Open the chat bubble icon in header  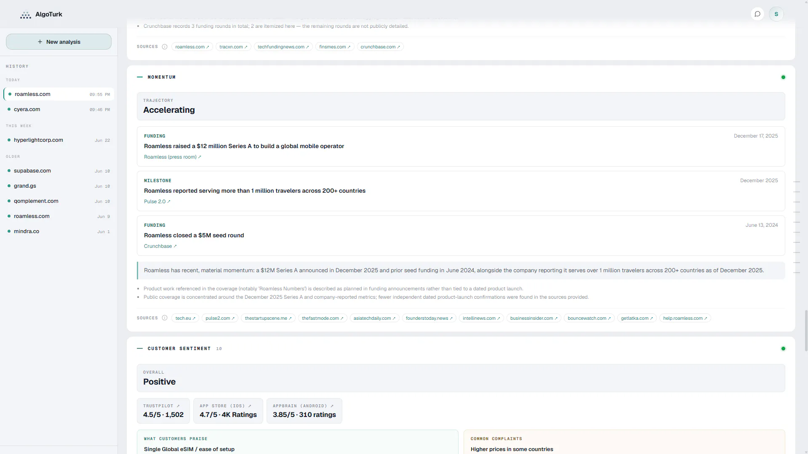click(757, 14)
